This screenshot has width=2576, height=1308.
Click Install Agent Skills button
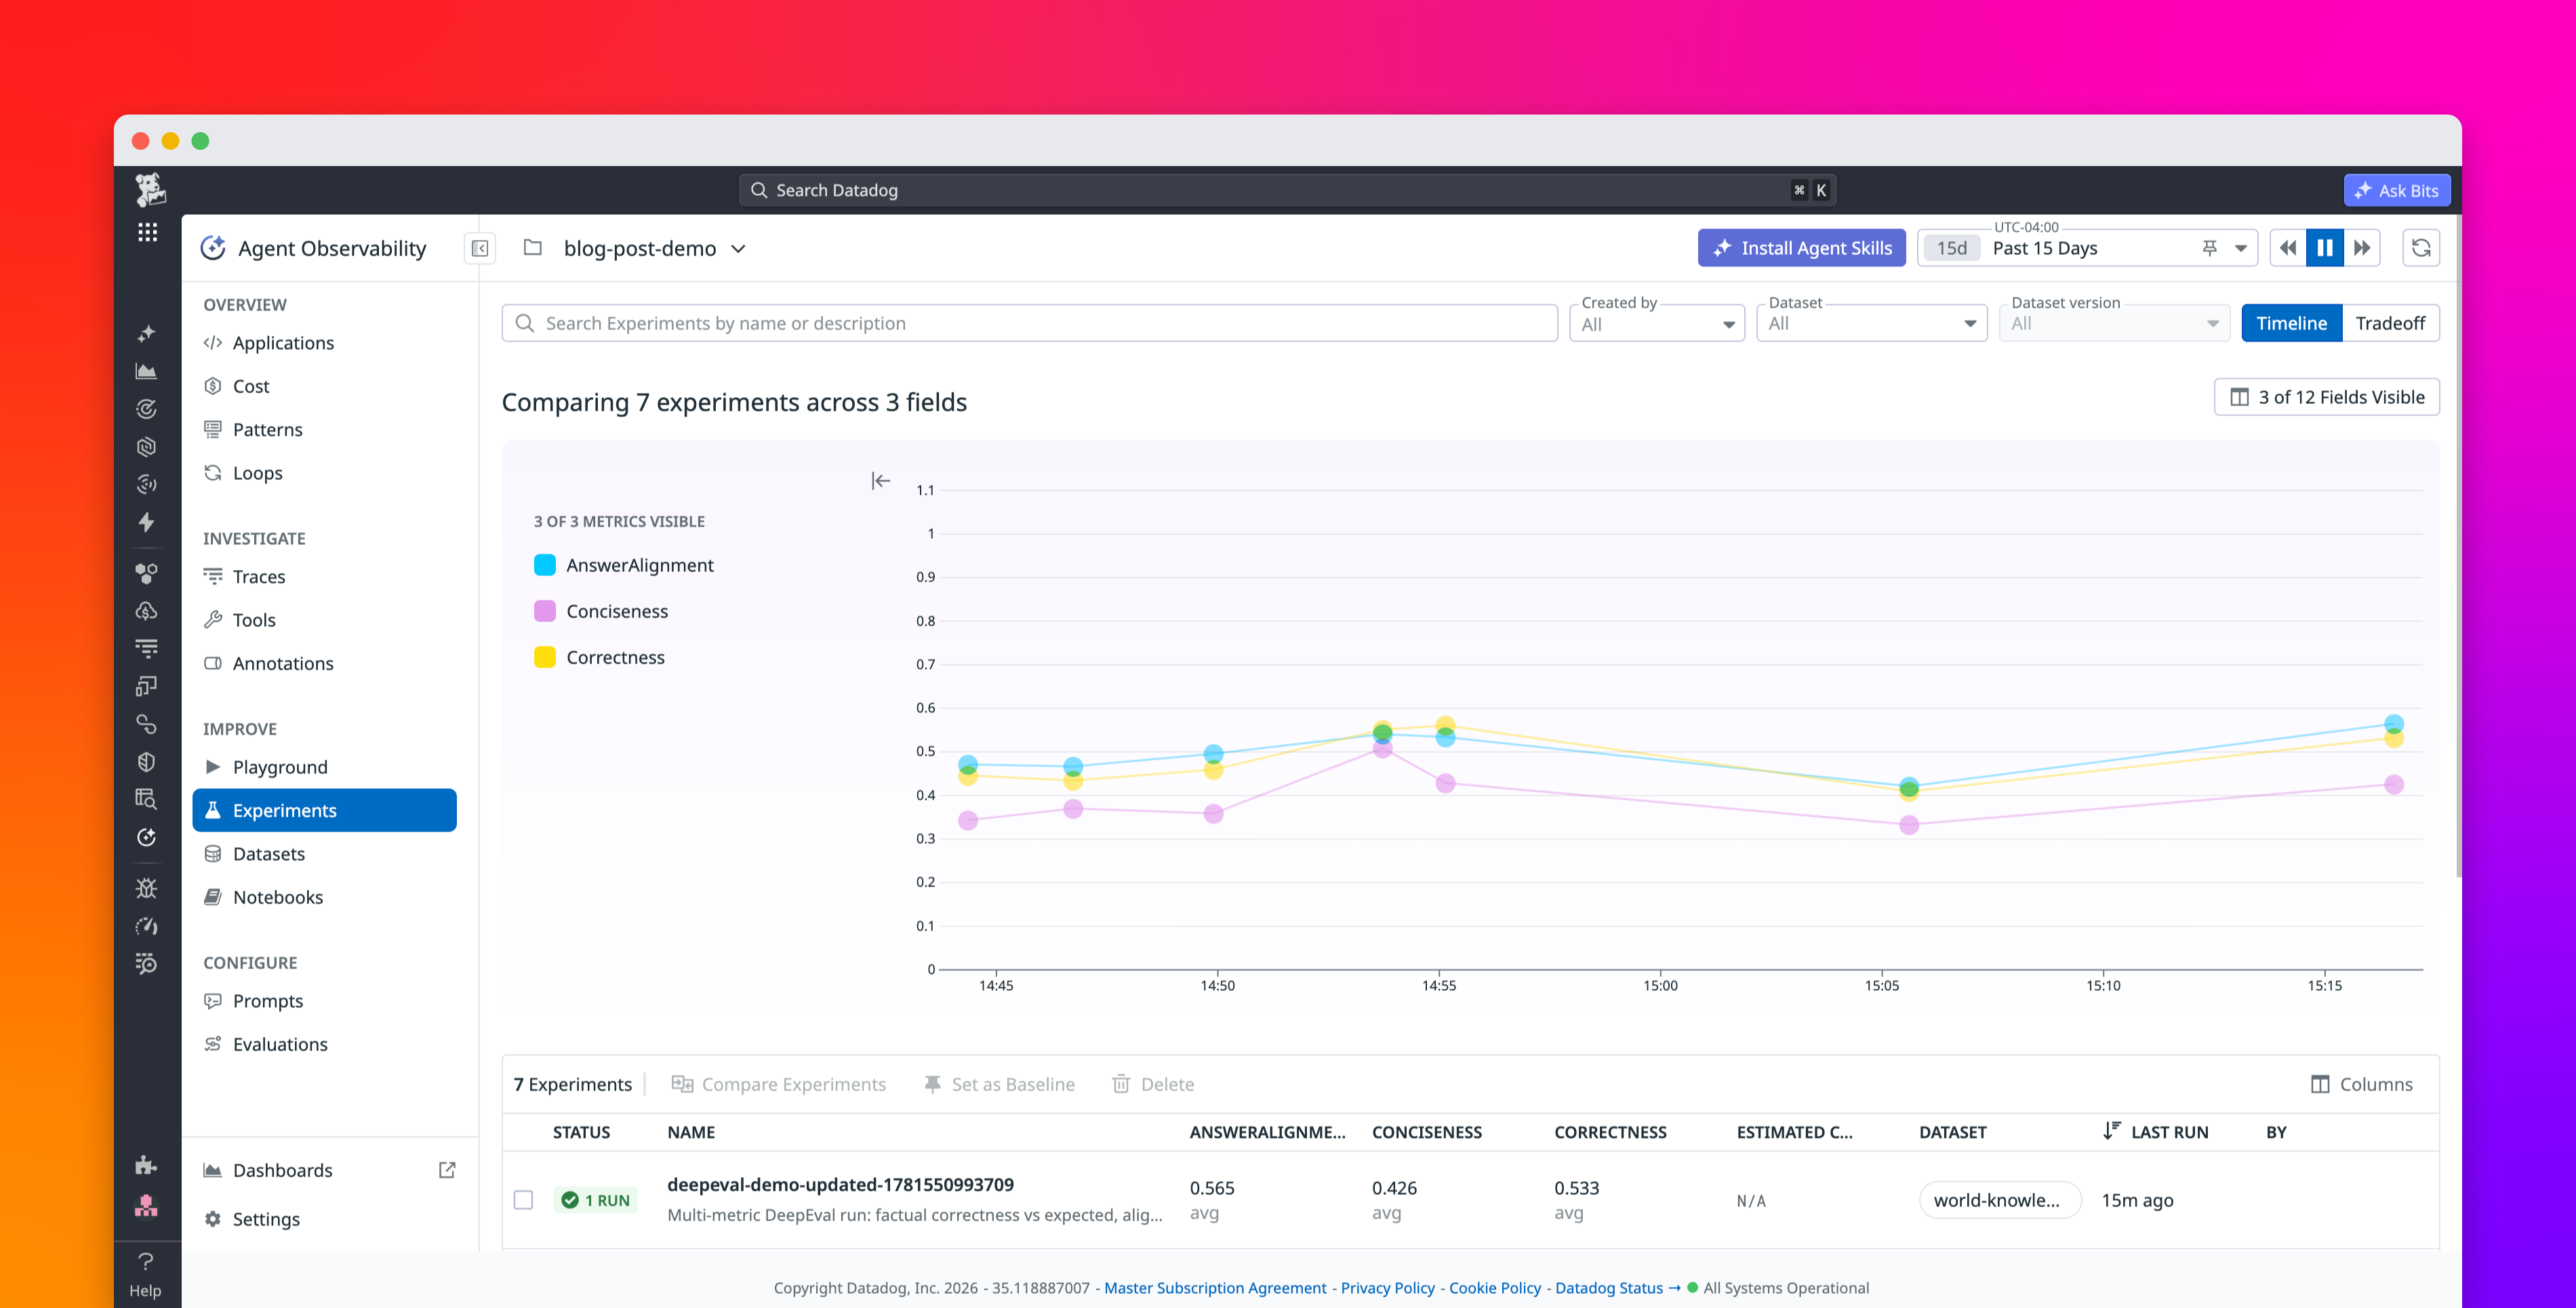(x=1801, y=248)
